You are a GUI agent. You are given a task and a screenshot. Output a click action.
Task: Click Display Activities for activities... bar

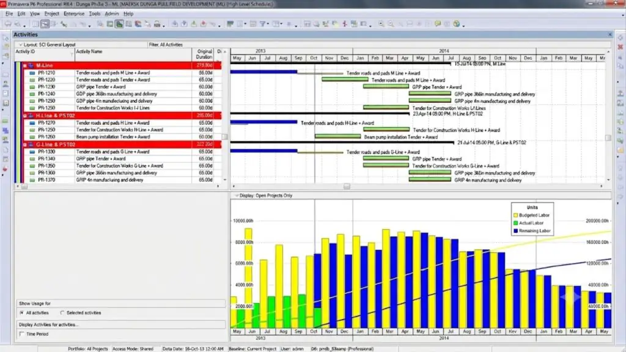(122, 324)
